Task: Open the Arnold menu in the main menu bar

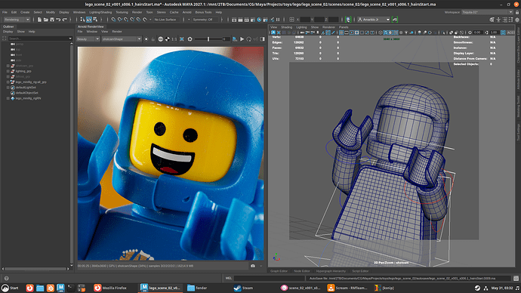Action: tap(187, 12)
